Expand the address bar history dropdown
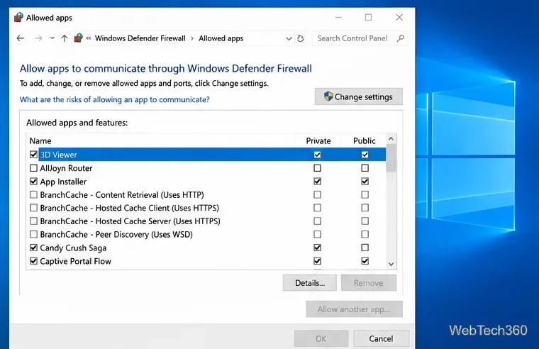 pyautogui.click(x=289, y=38)
